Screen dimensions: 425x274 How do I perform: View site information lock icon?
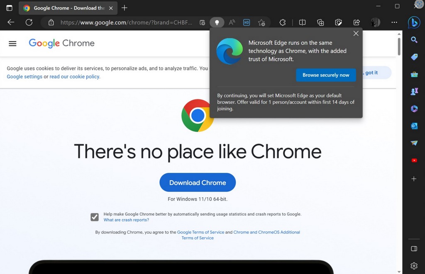[x=51, y=22]
